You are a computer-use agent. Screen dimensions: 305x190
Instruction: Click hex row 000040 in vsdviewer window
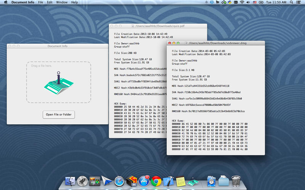210,137
